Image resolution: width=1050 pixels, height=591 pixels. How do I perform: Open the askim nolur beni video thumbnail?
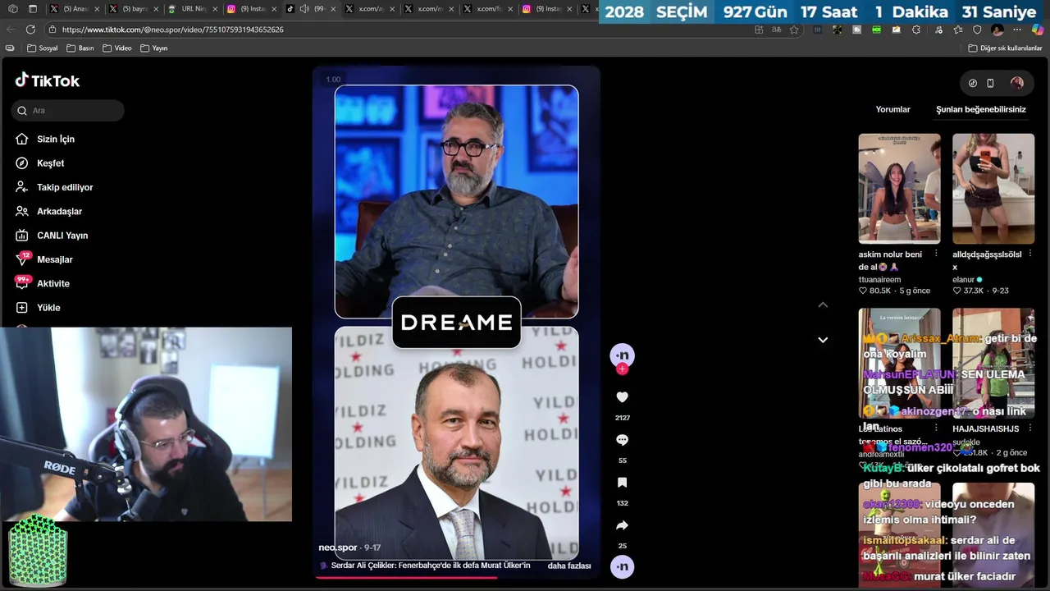(x=899, y=189)
